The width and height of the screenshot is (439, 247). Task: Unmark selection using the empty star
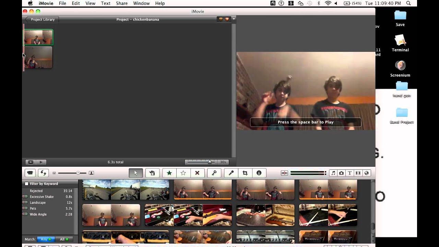pyautogui.click(x=183, y=173)
